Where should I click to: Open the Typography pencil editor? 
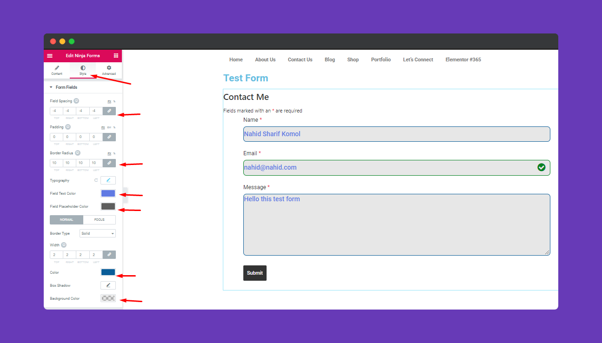click(108, 180)
